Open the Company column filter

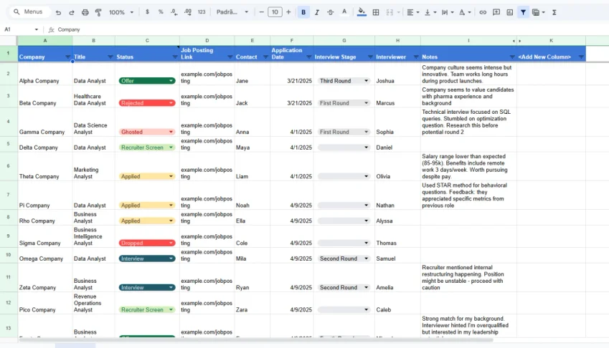68,57
